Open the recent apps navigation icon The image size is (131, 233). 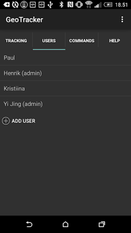[102, 224]
